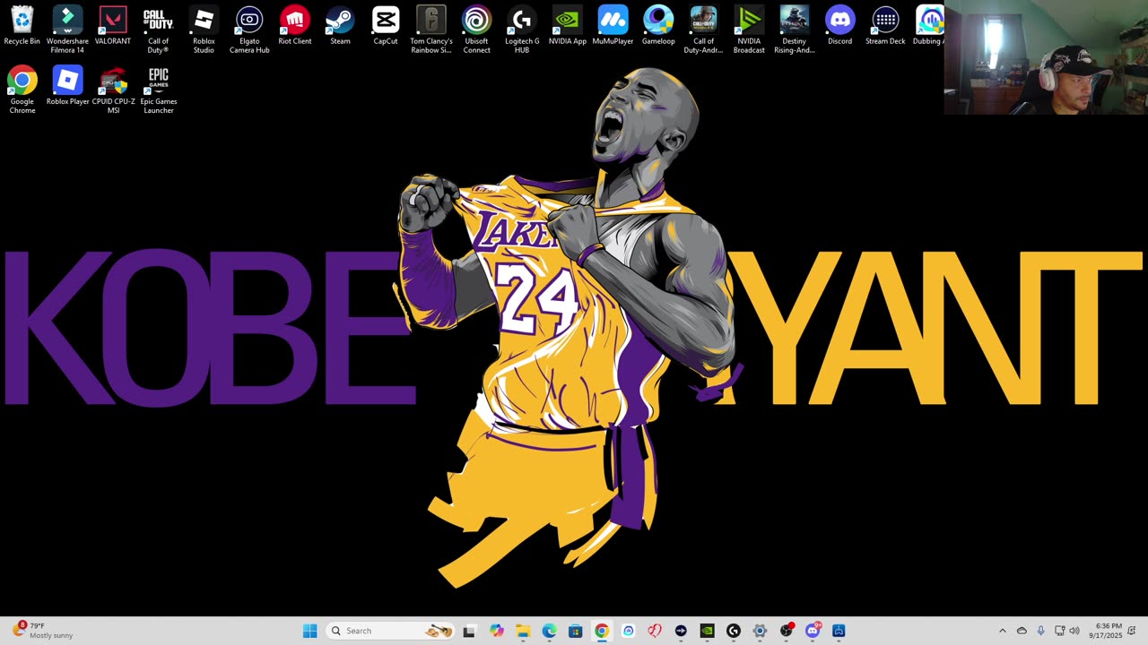Open MuMuPlayer from the desktop
Image resolution: width=1148 pixels, height=645 pixels.
point(613,25)
